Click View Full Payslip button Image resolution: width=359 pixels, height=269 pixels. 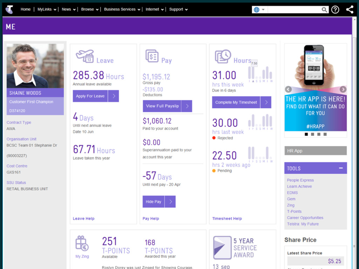click(x=162, y=106)
